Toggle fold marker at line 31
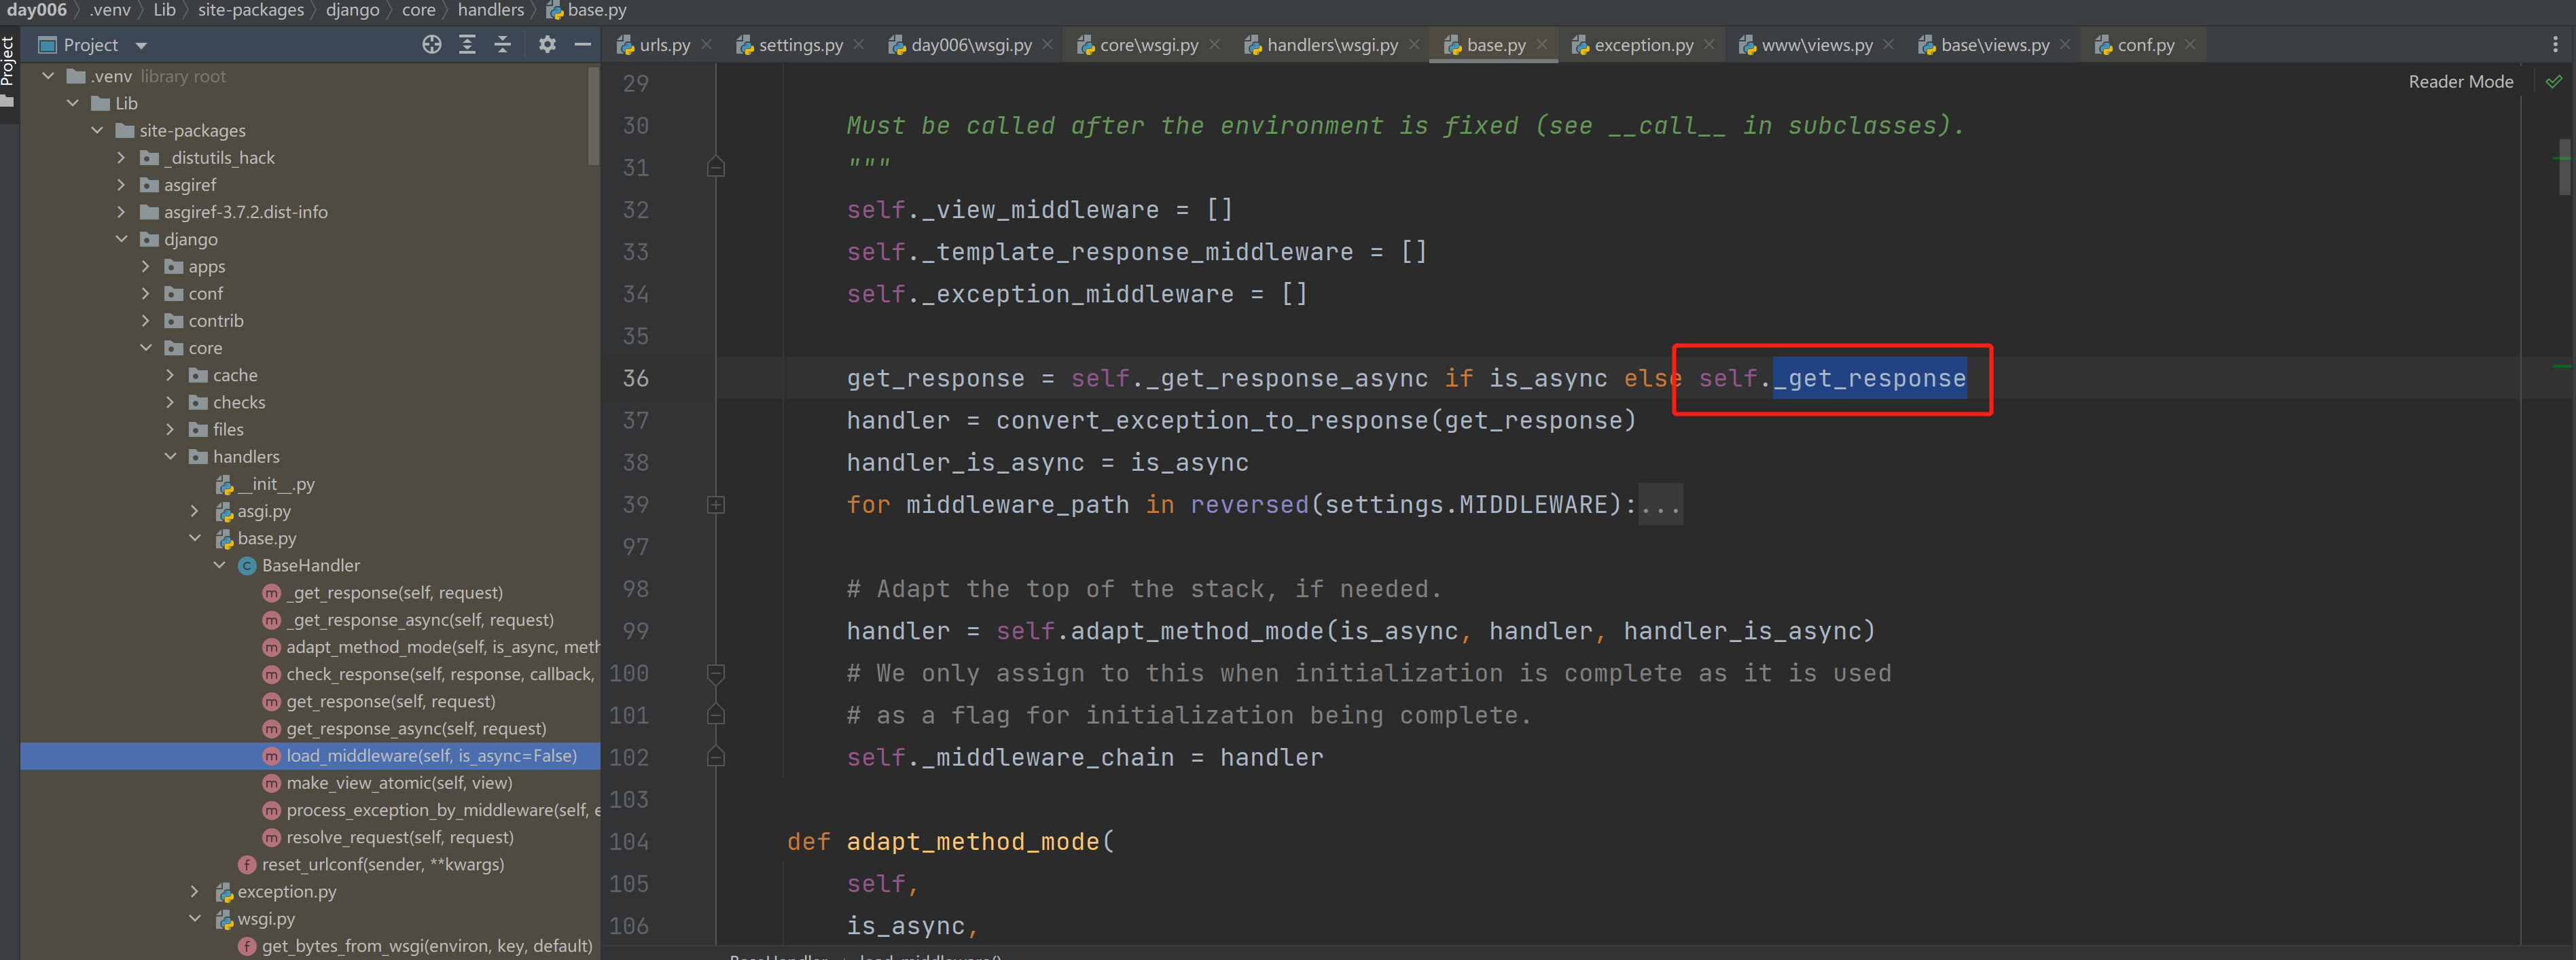The image size is (2576, 960). click(716, 167)
